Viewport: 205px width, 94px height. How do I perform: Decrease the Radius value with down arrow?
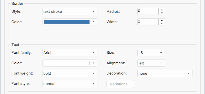tap(162, 13)
